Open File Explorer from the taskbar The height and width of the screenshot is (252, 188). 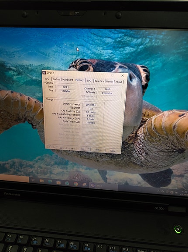41,181
